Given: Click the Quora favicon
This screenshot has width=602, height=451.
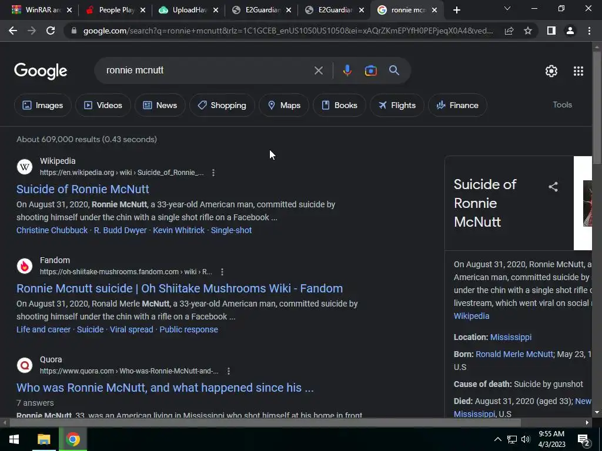Looking at the screenshot, I should pos(25,365).
